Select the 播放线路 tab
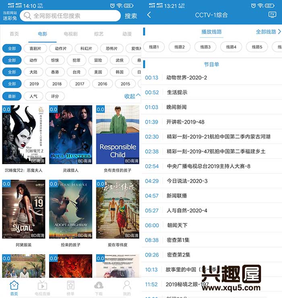 211,32
